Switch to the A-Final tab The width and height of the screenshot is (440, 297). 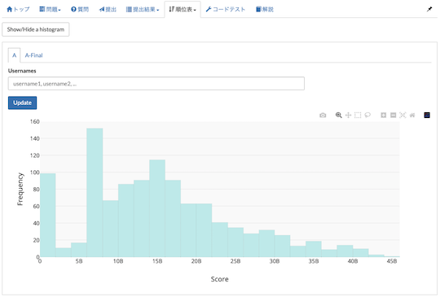tap(33, 55)
